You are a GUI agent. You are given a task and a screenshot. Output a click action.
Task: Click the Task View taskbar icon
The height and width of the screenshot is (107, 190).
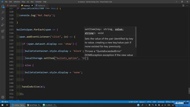[x=7, y=105]
